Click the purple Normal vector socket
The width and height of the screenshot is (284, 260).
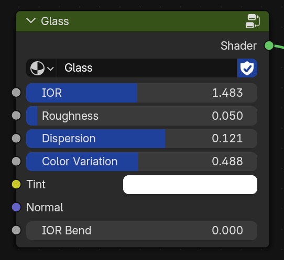[16, 207]
